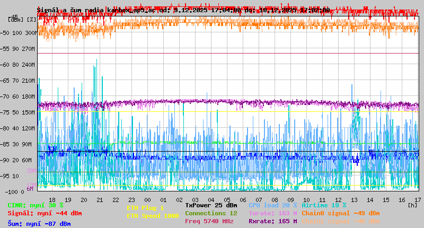The height and width of the screenshot is (228, 424).
Task: Click the 'Freq 5740 MHz' legend label
Action: click(x=209, y=221)
